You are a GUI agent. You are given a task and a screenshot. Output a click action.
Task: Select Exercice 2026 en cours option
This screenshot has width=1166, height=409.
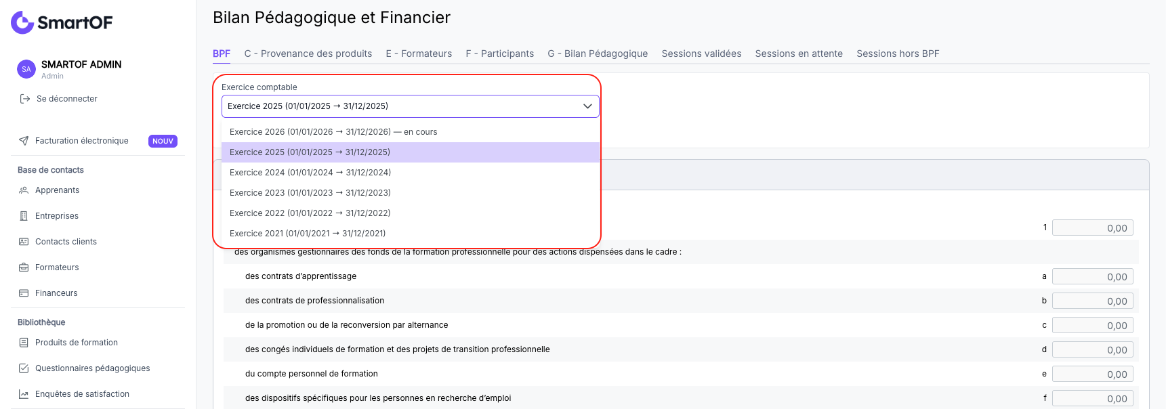[x=411, y=132]
